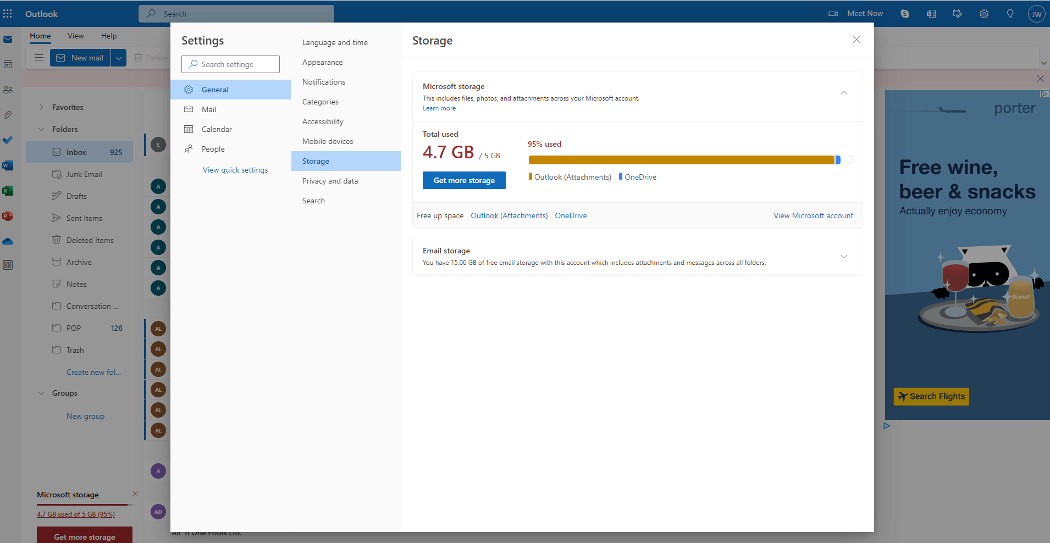
Task: Launch Excel from left rail
Action: [8, 191]
